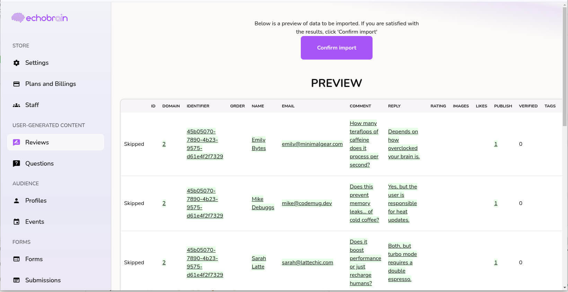Click Skipped status in Emily Bytes row
568x292 pixels.
(134, 144)
